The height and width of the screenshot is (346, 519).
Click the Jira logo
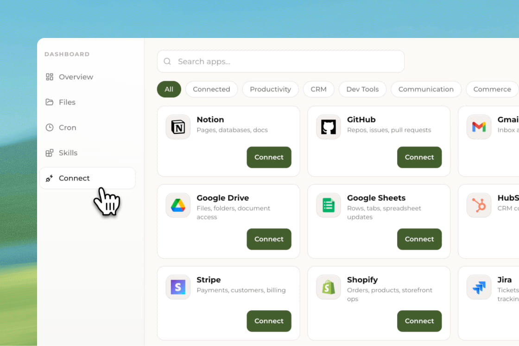[479, 287]
